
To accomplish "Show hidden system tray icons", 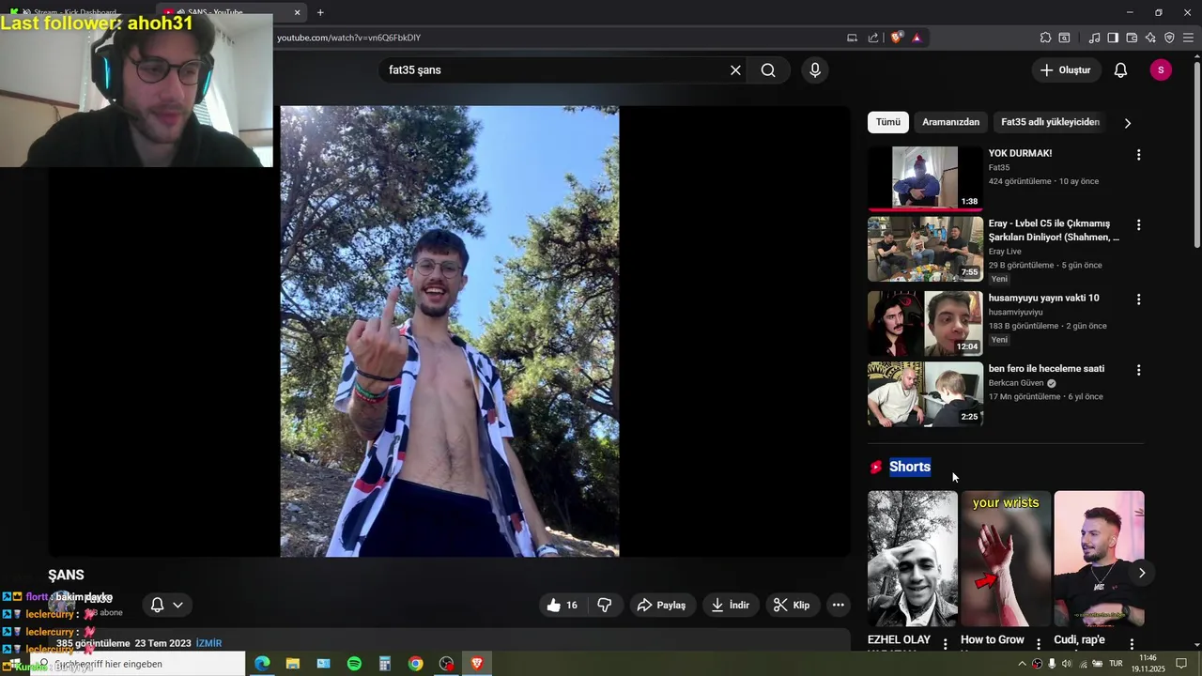I will (1022, 664).
